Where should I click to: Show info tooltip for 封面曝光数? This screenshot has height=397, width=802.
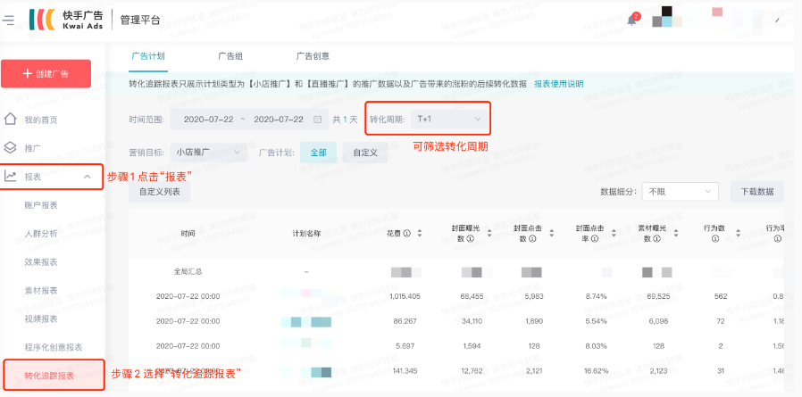tap(471, 238)
